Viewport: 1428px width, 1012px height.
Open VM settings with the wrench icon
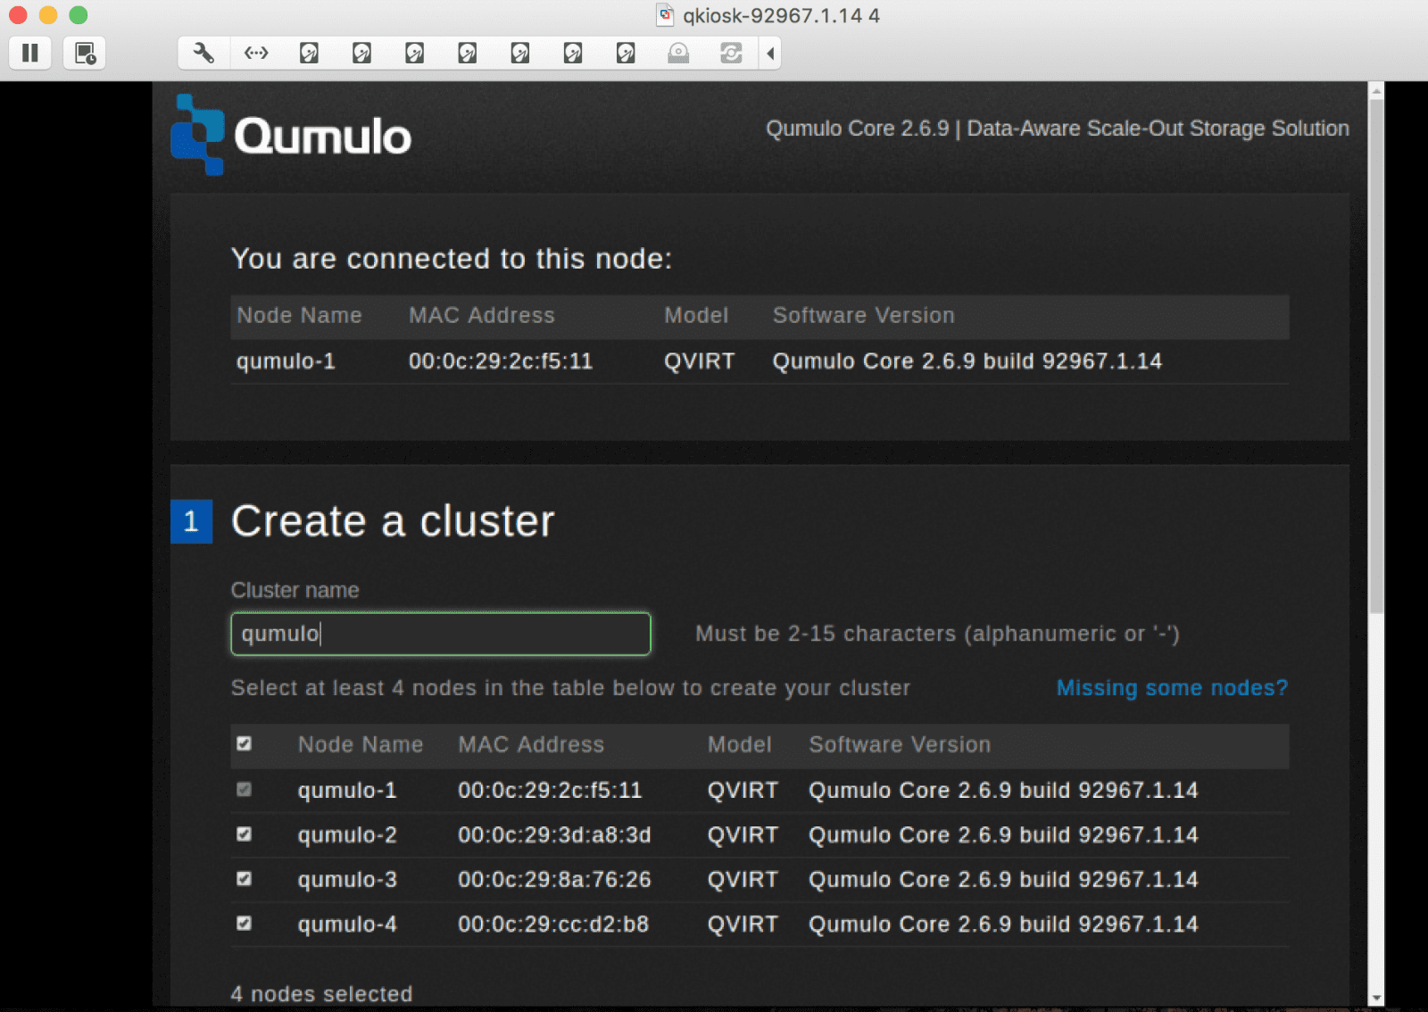[x=203, y=54]
